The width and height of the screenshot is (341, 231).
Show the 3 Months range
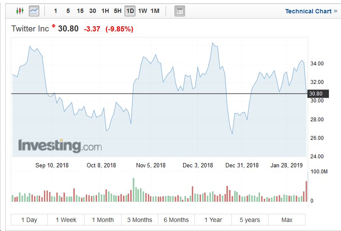pyautogui.click(x=140, y=220)
